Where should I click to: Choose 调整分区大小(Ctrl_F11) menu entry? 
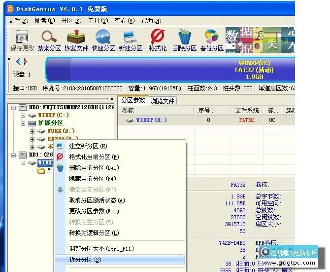click(120, 249)
